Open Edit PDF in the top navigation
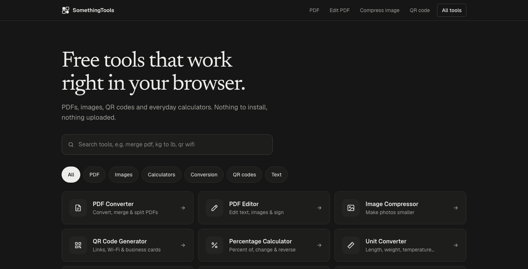The image size is (528, 269). pos(340,10)
